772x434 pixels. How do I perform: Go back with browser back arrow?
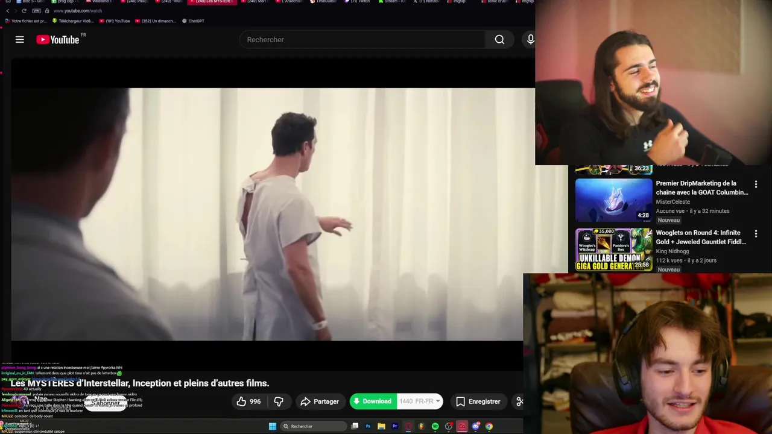pos(8,11)
